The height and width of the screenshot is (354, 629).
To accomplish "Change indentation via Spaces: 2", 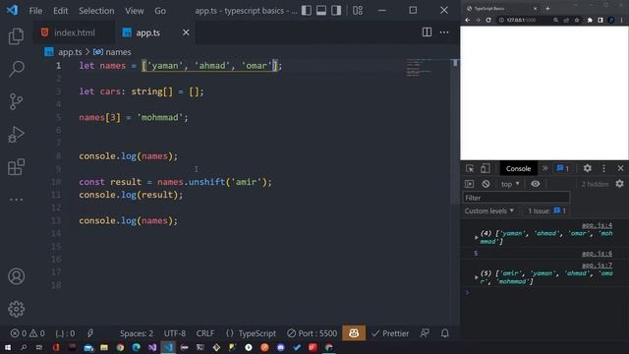I will [x=137, y=333].
